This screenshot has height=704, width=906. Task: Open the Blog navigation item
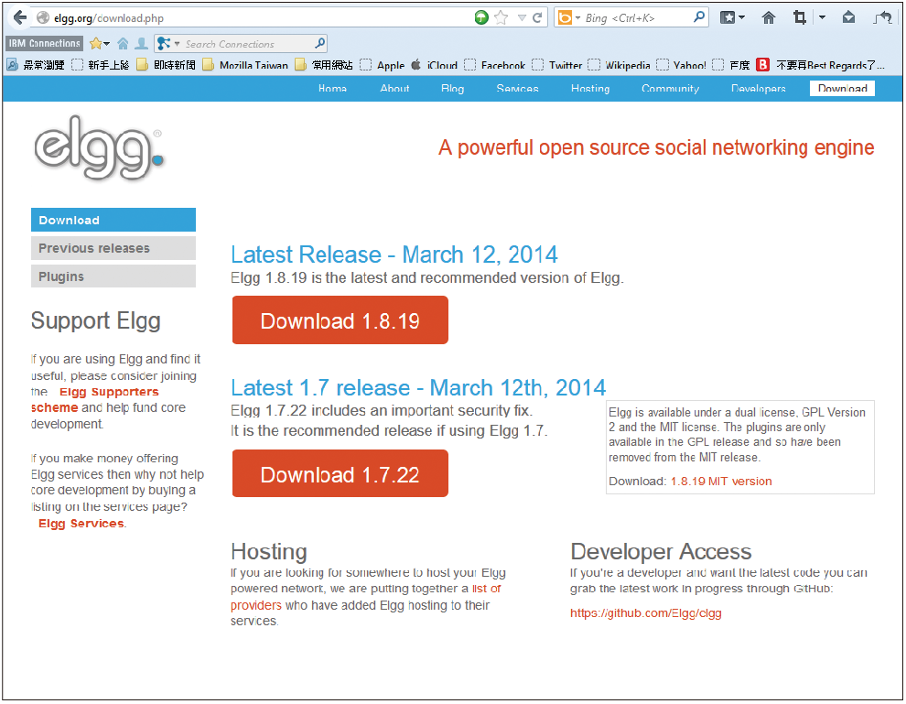click(x=452, y=89)
